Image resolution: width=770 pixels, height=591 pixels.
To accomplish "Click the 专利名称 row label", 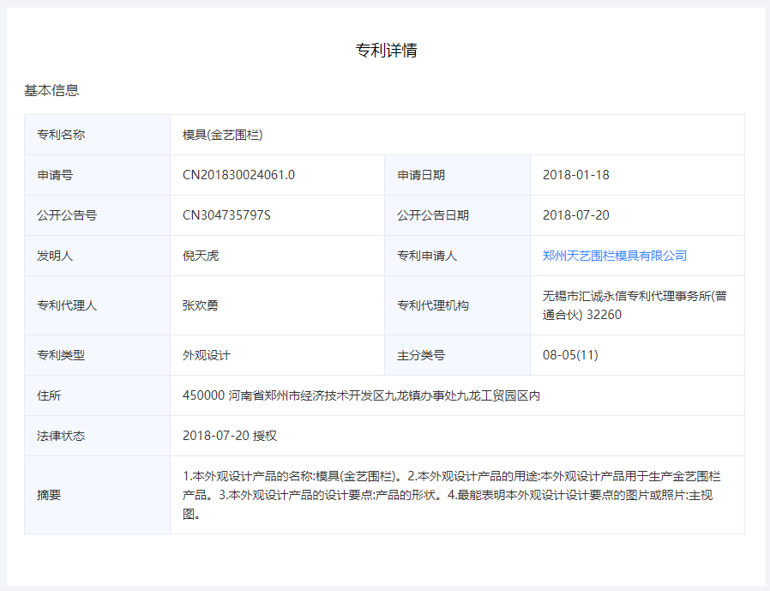I will click(x=61, y=135).
